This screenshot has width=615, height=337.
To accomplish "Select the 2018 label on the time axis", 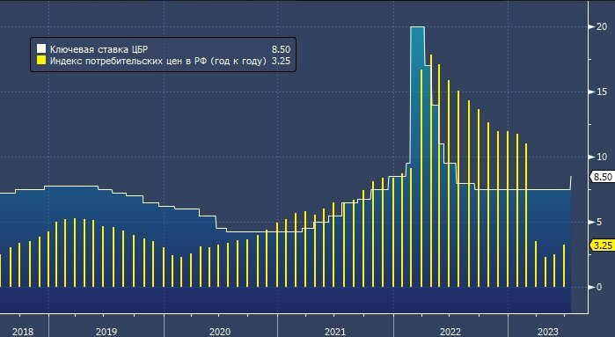I will [23, 332].
